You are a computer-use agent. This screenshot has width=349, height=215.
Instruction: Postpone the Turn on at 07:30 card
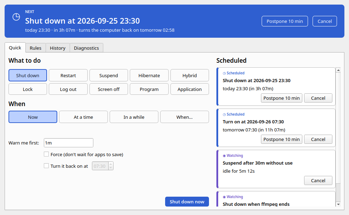click(281, 139)
